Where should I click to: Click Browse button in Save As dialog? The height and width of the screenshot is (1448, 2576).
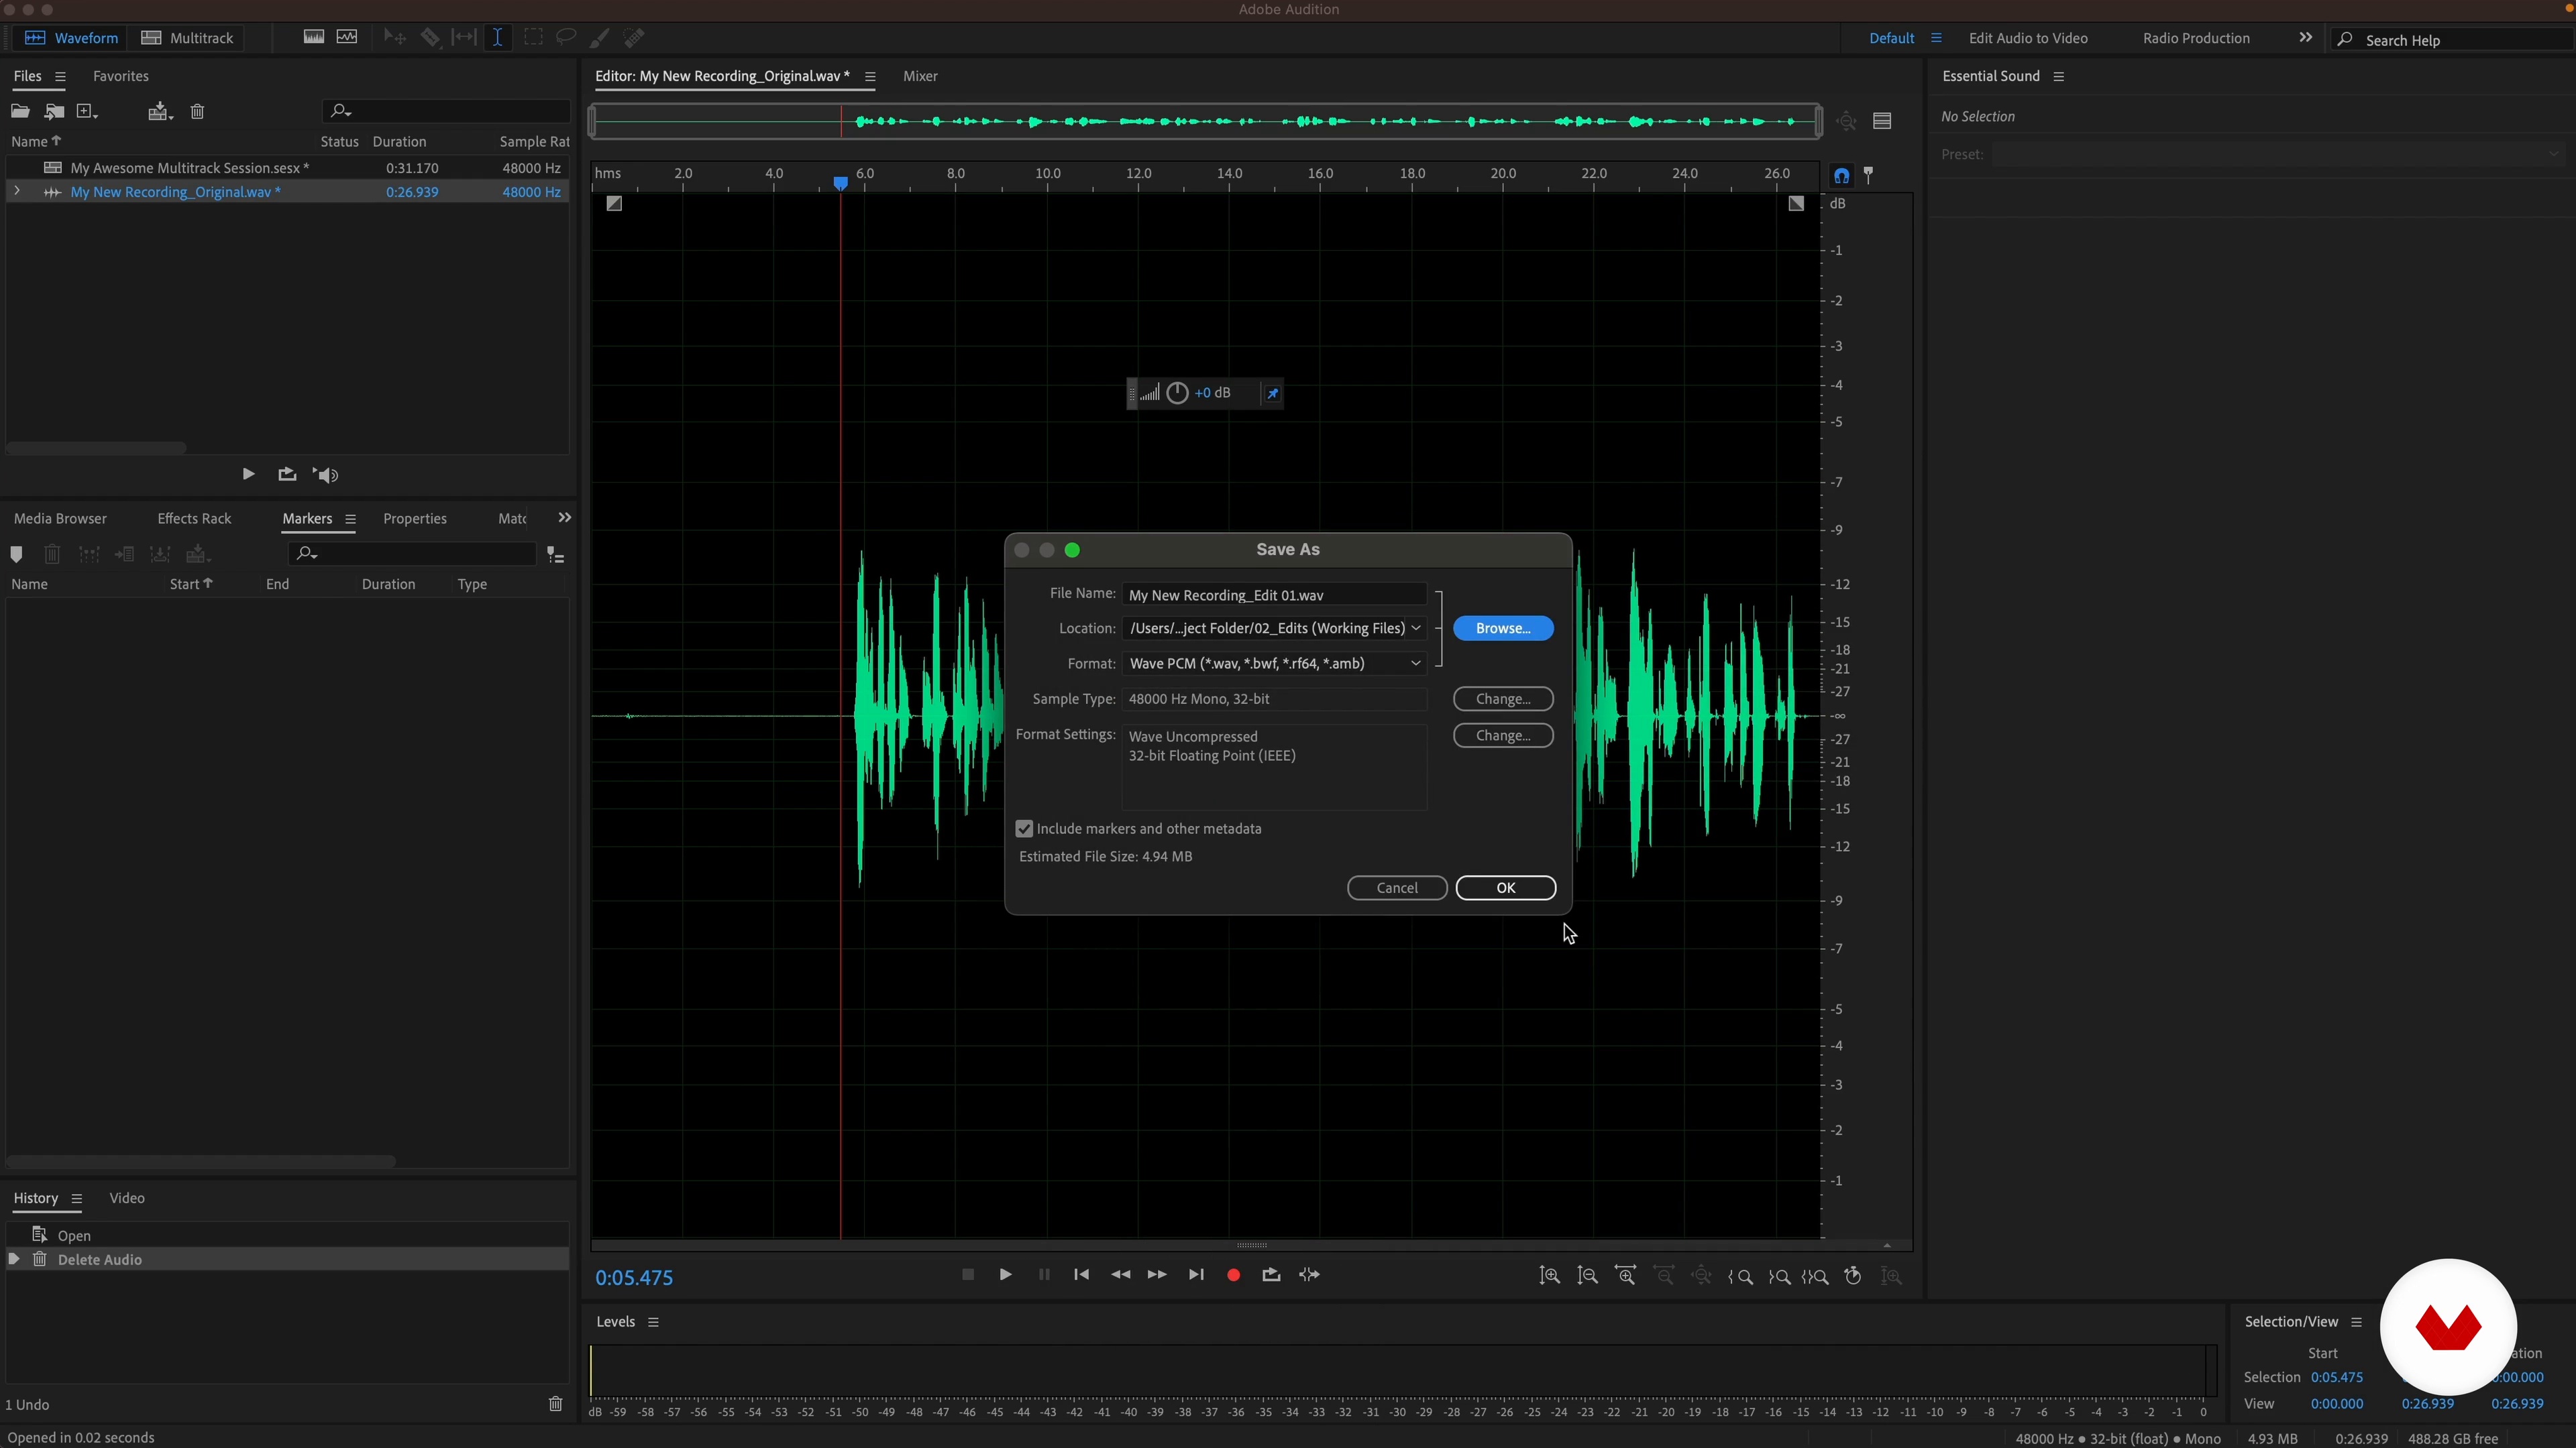click(x=1503, y=627)
